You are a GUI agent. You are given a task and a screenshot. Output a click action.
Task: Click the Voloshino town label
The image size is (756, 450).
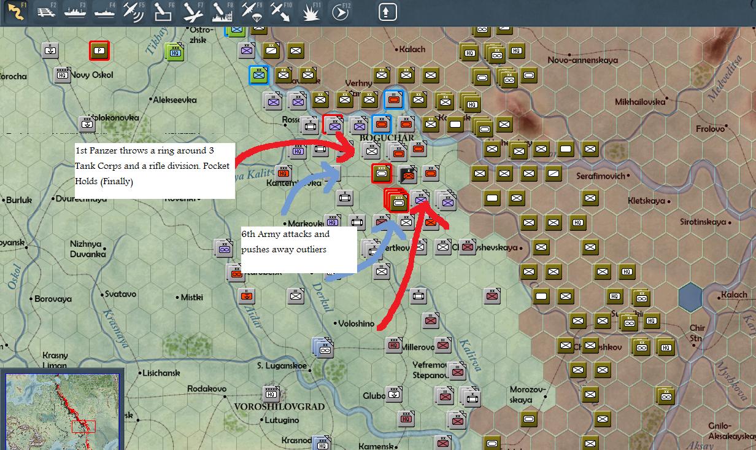(357, 324)
